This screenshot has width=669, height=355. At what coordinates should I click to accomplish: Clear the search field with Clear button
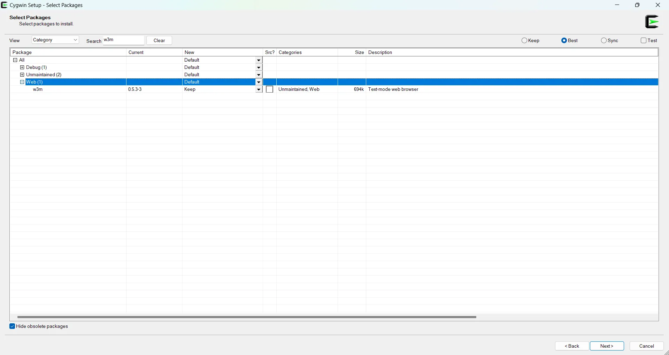tap(159, 41)
